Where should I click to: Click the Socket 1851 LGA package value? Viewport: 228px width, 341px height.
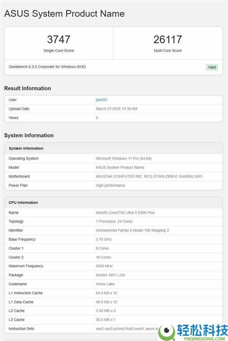[x=110, y=275]
